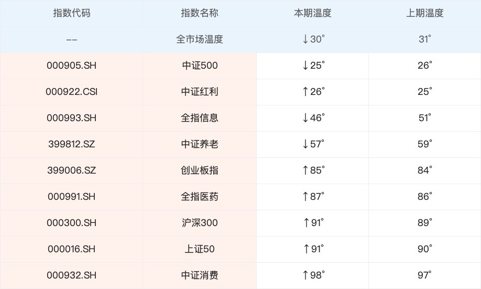Open the 中证500 index name
Screen dimensions: 481x289
pyautogui.click(x=199, y=66)
